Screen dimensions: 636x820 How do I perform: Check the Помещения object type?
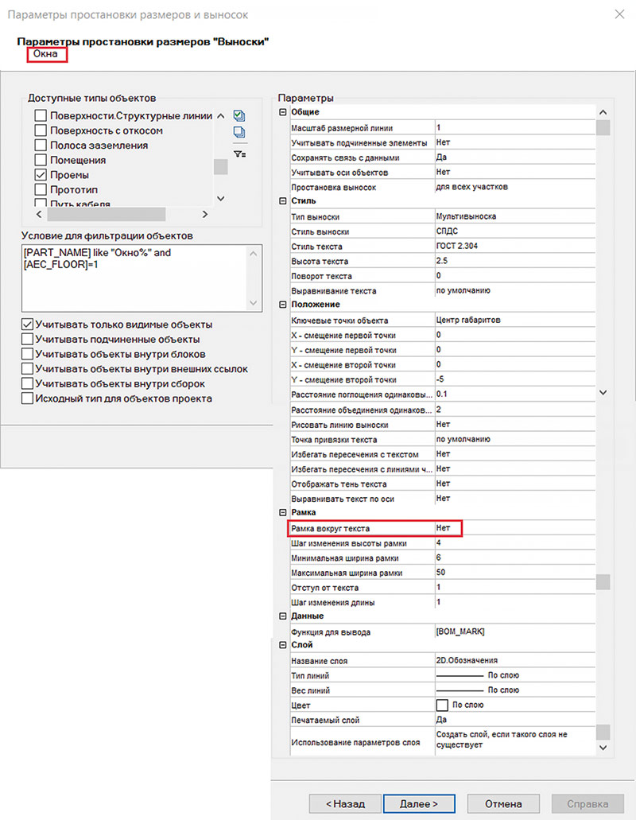tap(41, 161)
